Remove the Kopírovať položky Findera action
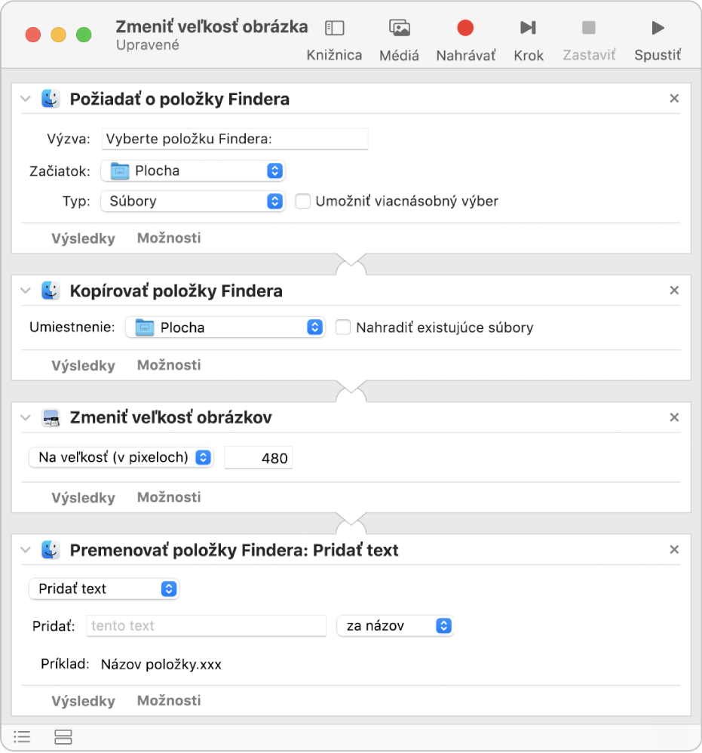 click(x=674, y=290)
